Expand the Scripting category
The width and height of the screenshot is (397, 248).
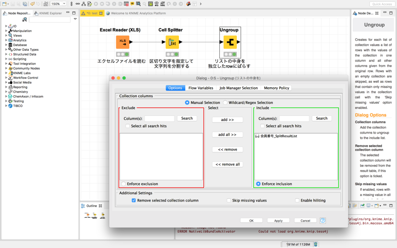pyautogui.click(x=6, y=59)
